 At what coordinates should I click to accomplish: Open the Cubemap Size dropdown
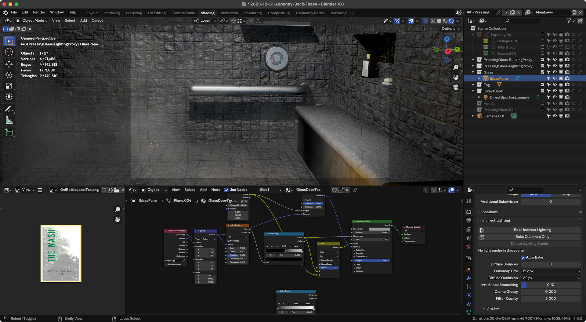pyautogui.click(x=551, y=271)
